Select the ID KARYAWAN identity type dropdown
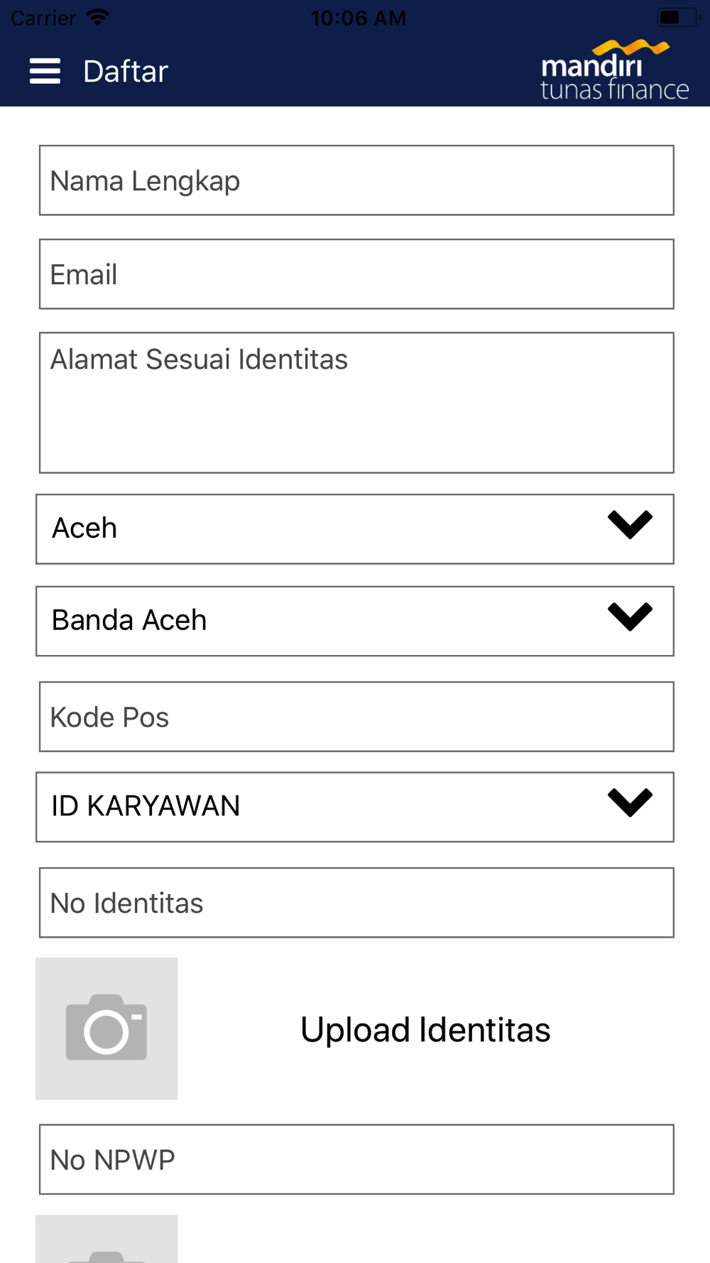The height and width of the screenshot is (1263, 710). (x=319, y=807)
